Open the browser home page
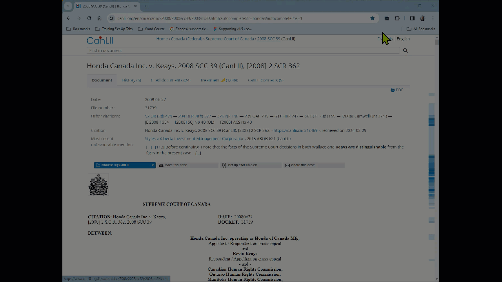Screen dimensions: 502x282 pyautogui.click(x=99, y=18)
